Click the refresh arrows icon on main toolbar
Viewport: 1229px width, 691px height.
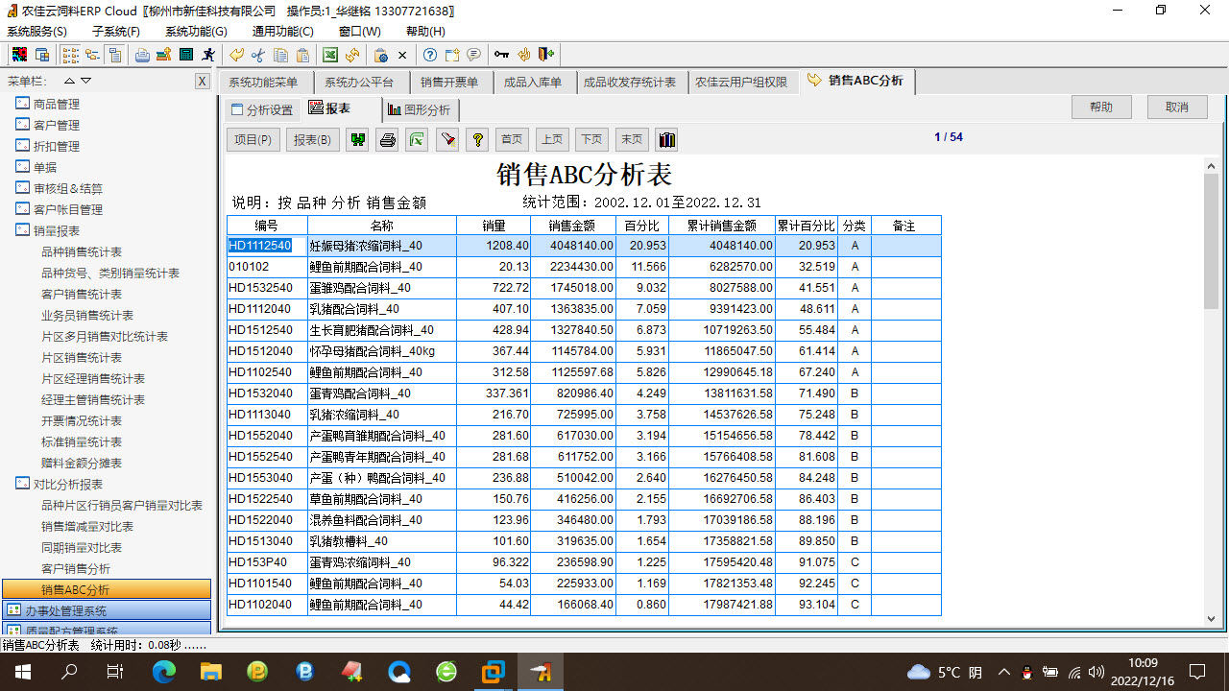tap(351, 55)
